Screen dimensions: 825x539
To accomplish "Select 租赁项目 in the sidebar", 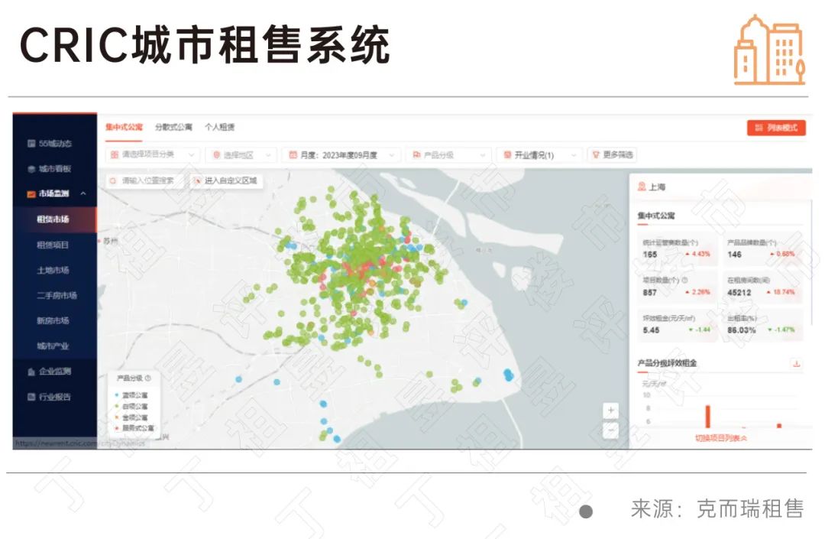I will coord(55,245).
